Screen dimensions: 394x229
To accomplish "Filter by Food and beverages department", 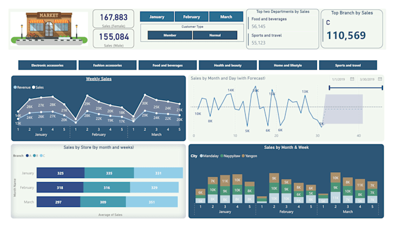I will coord(167,65).
